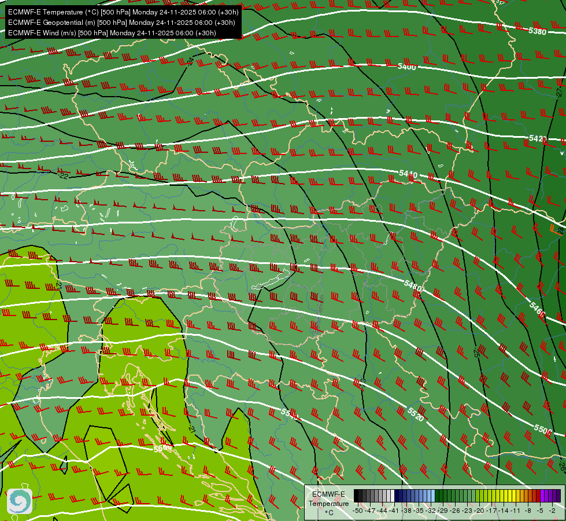Click the 5420 geopotential contour label

[x=538, y=138]
